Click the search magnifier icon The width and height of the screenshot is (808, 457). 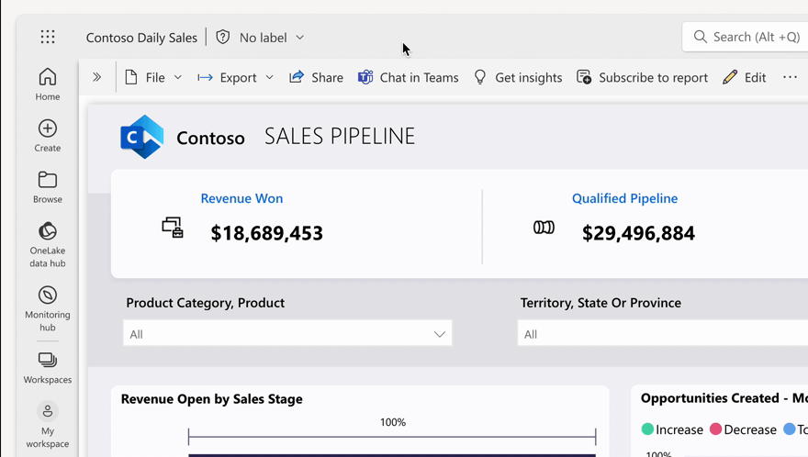pos(700,37)
